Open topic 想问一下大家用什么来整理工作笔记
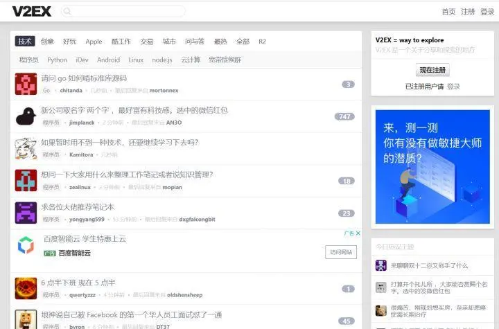499x329 pixels. 127,175
